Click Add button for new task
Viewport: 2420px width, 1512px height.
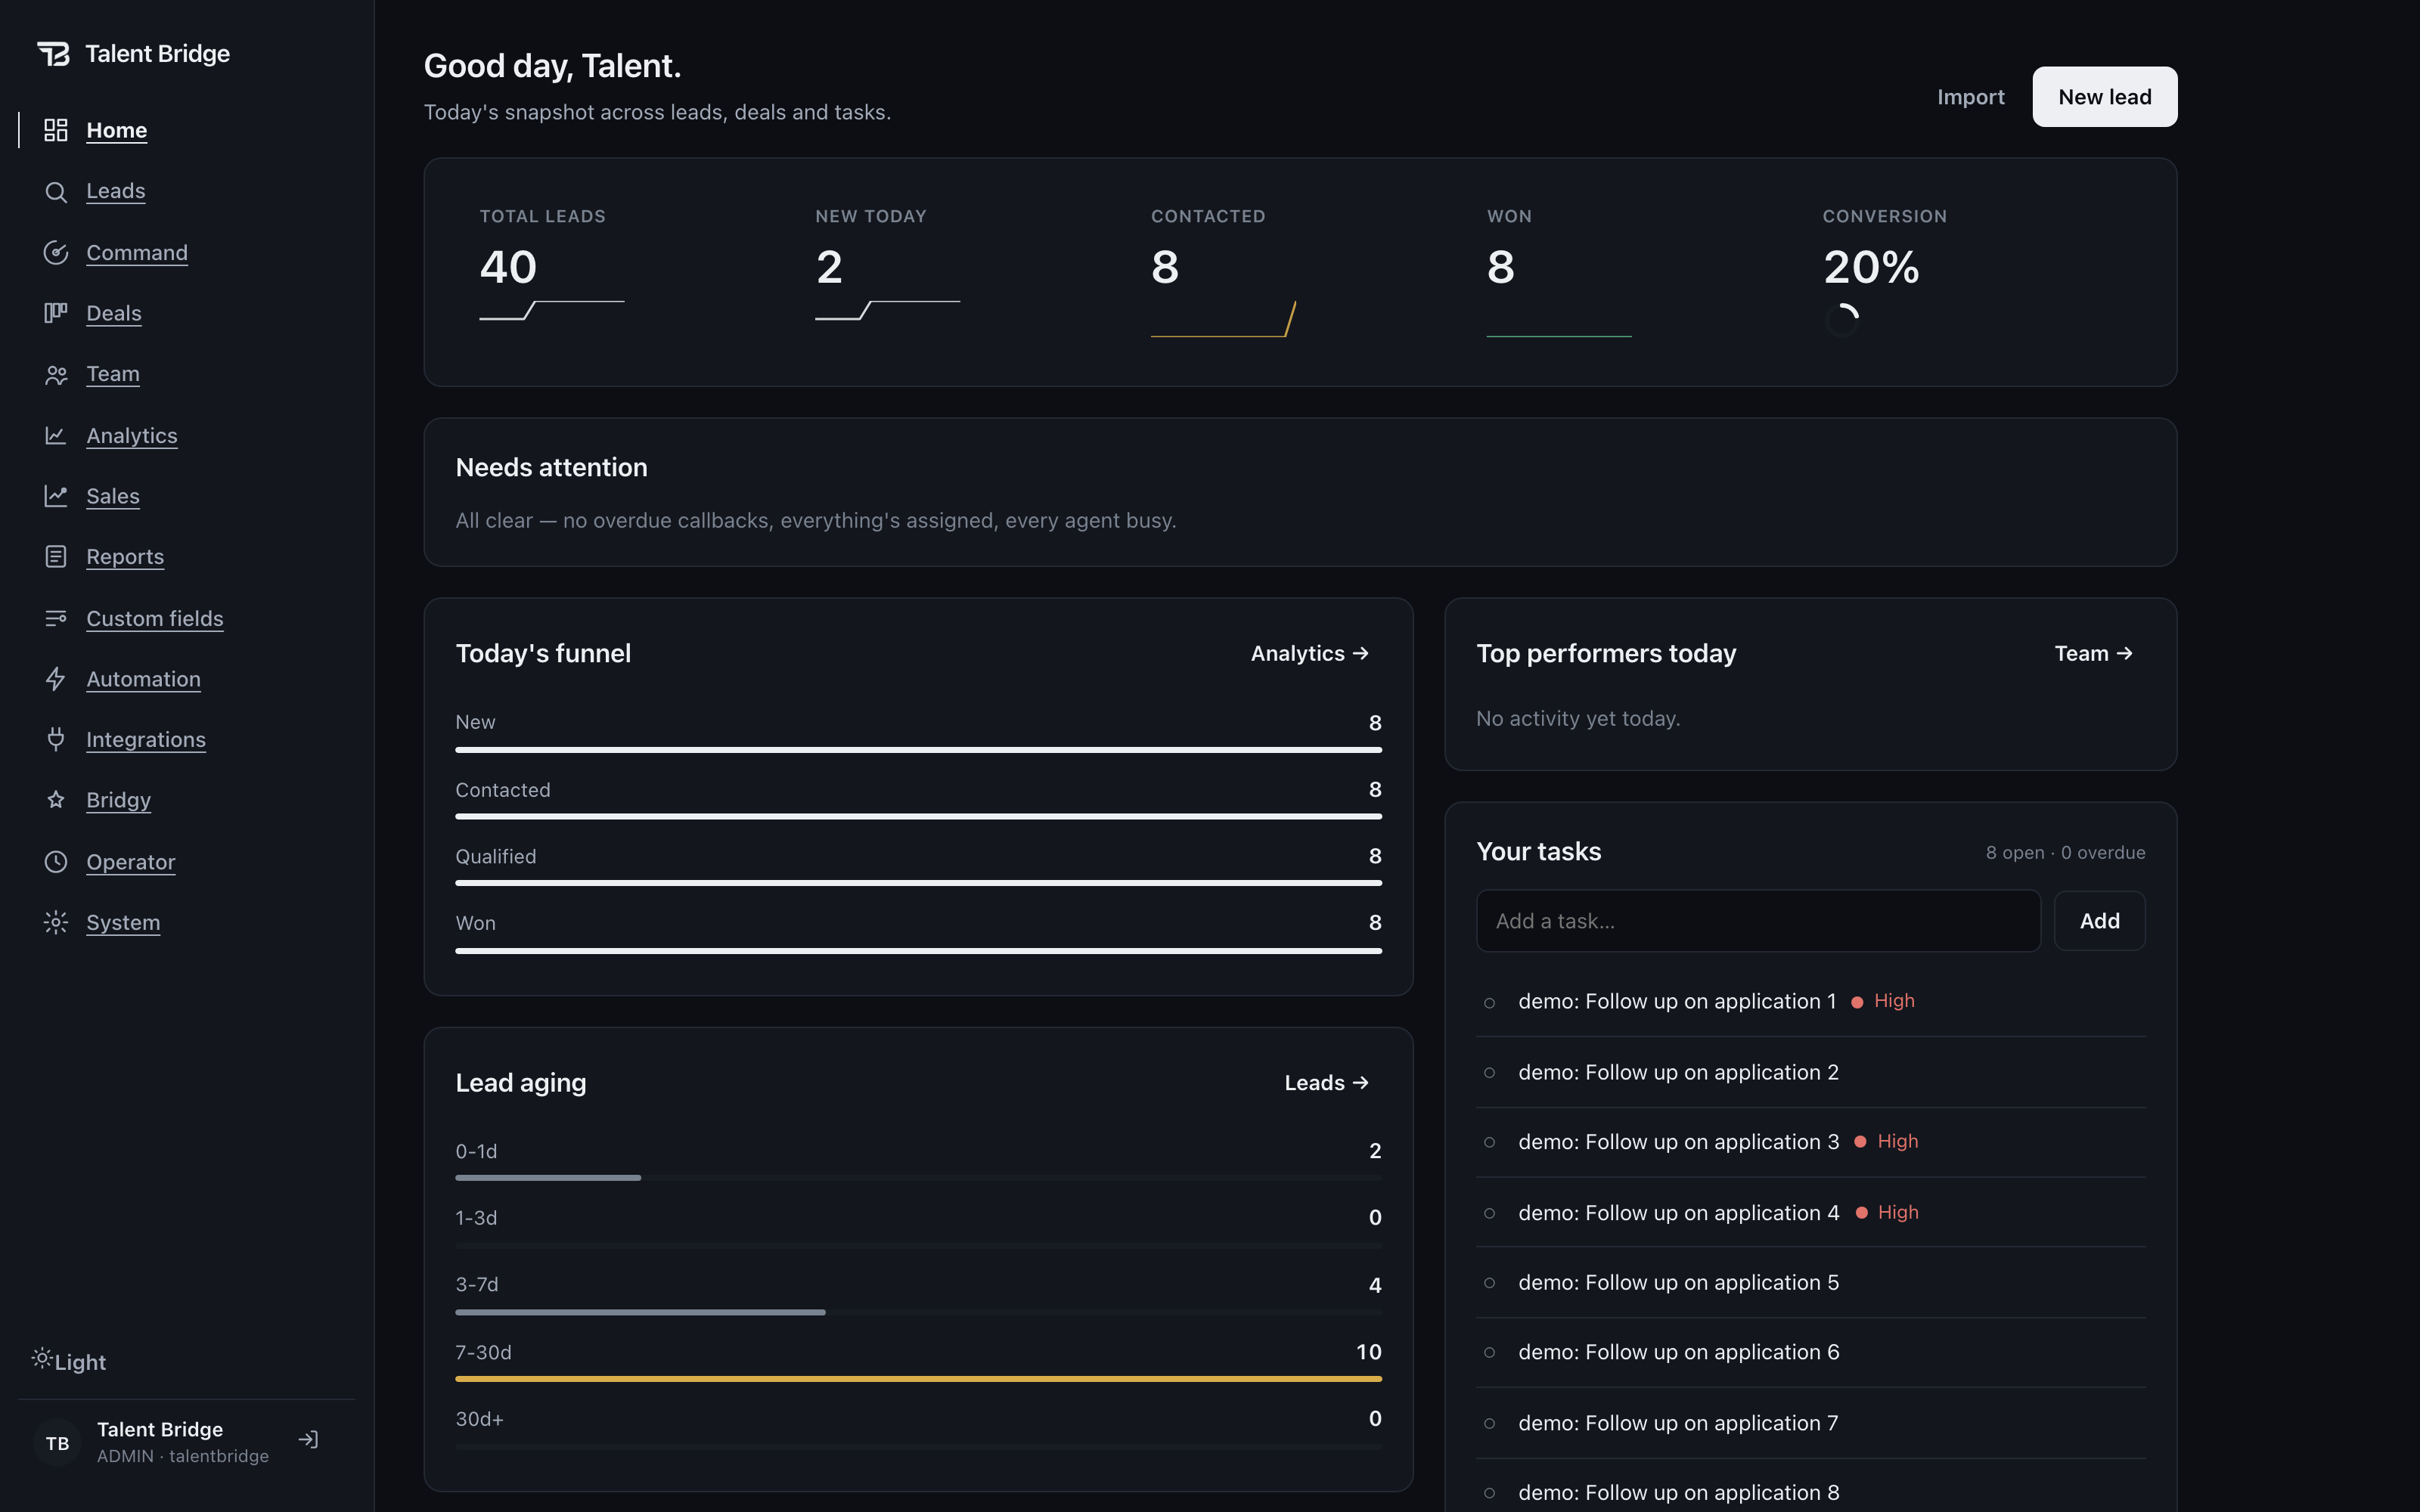(2099, 921)
